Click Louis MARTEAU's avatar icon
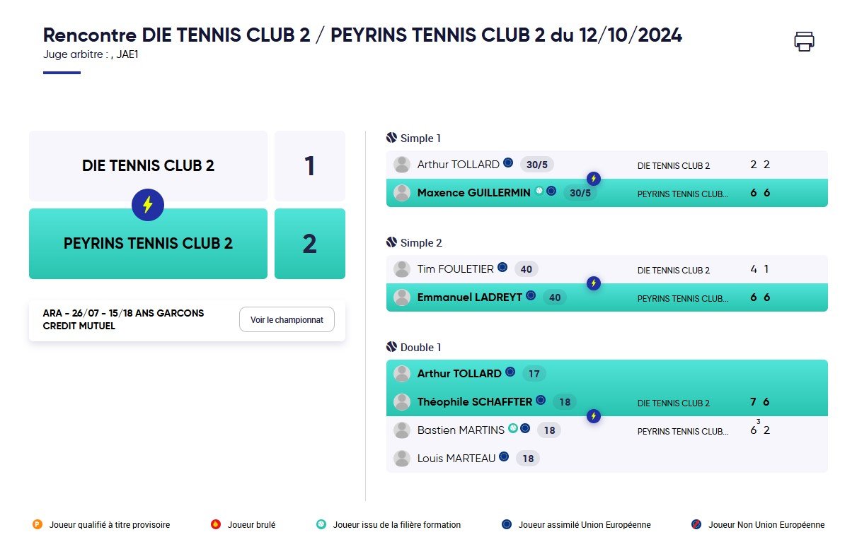This screenshot has width=857, height=537. pyautogui.click(x=402, y=459)
